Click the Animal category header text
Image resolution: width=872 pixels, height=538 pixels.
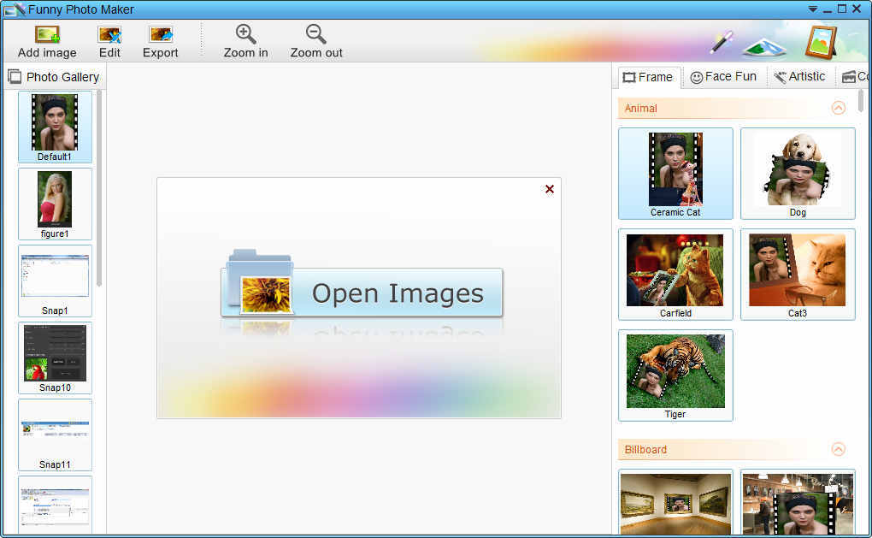pyautogui.click(x=640, y=108)
